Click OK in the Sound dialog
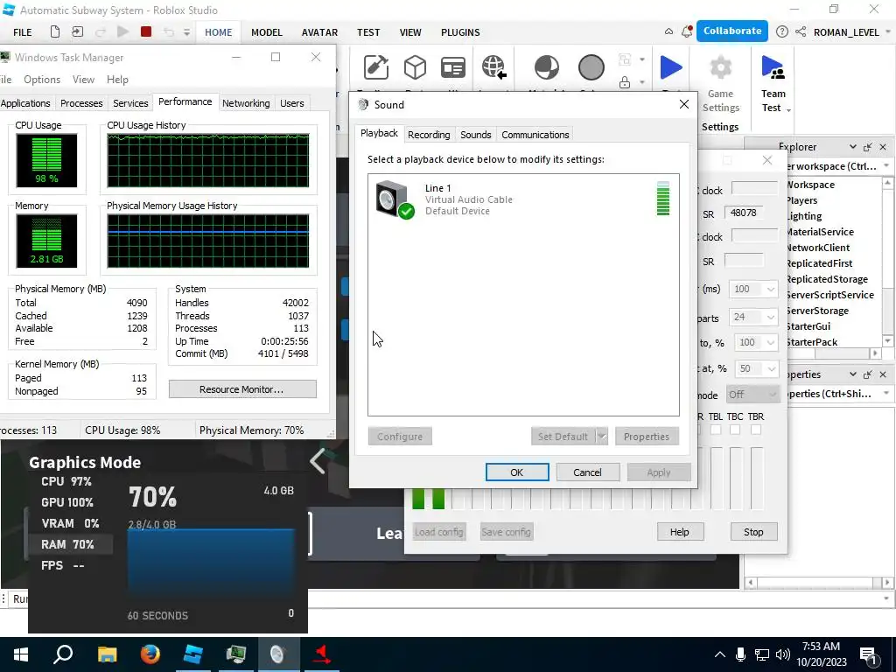 (516, 472)
